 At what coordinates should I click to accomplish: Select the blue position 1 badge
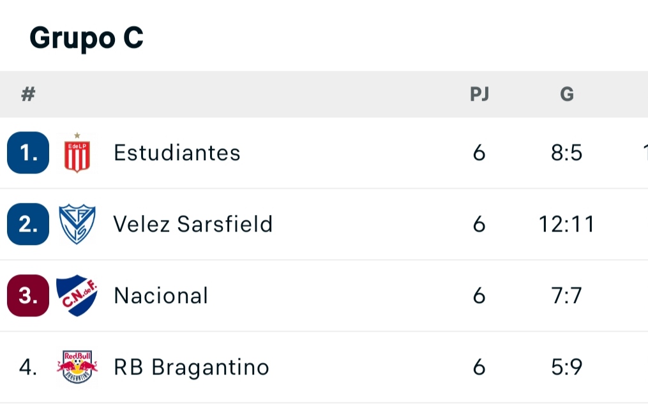(x=28, y=152)
